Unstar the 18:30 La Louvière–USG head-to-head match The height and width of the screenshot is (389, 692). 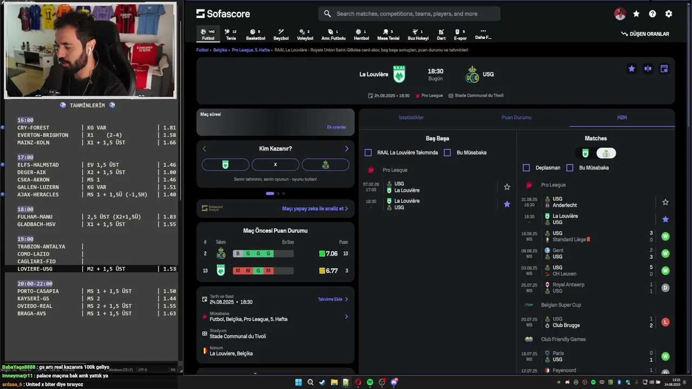click(507, 204)
